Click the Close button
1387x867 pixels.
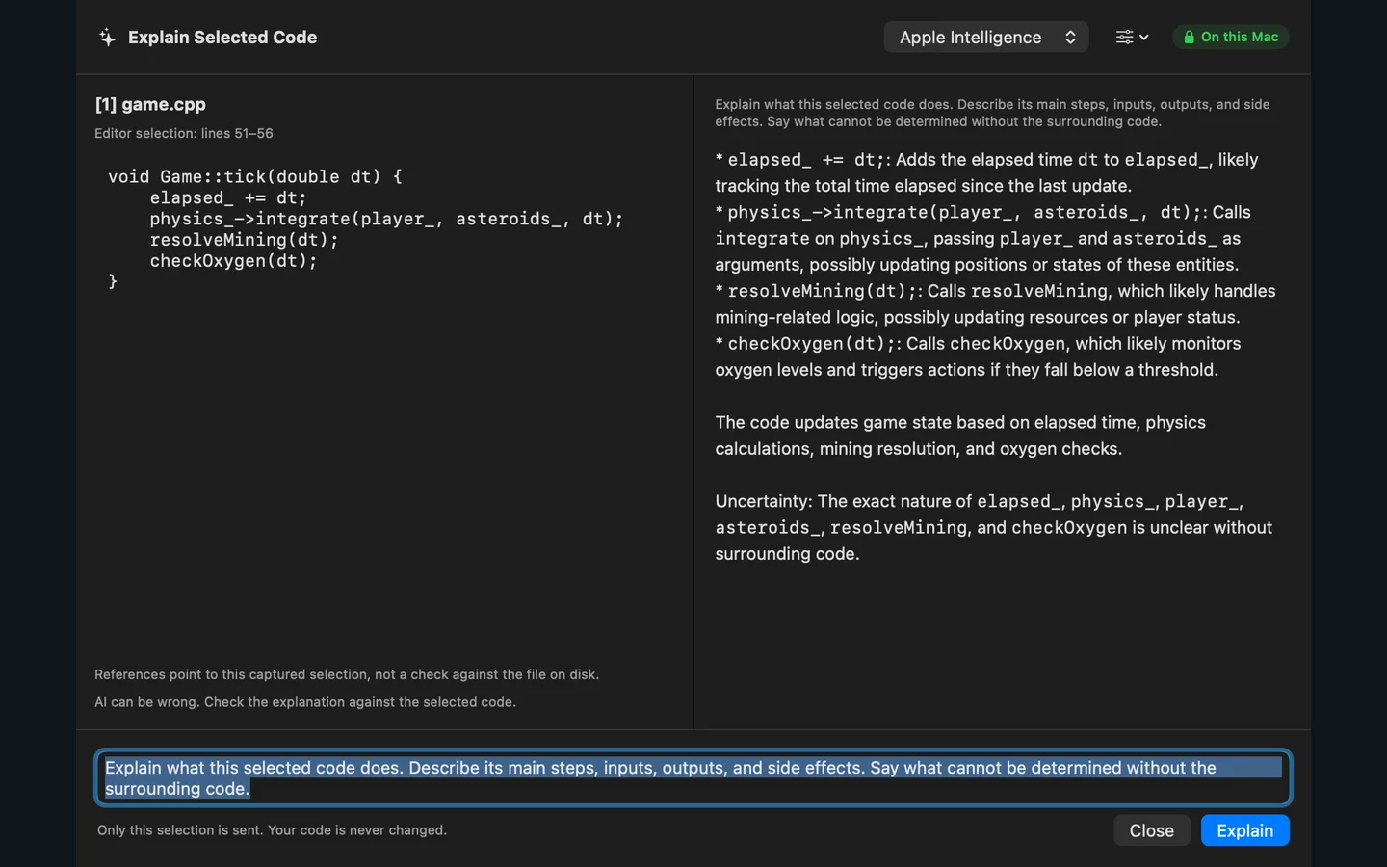click(1151, 830)
